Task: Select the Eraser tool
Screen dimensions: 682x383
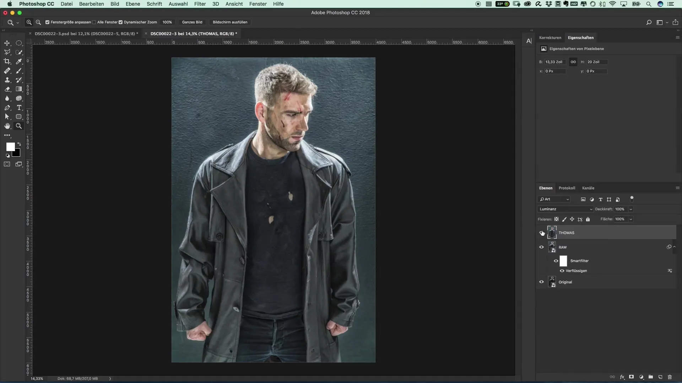Action: point(7,89)
